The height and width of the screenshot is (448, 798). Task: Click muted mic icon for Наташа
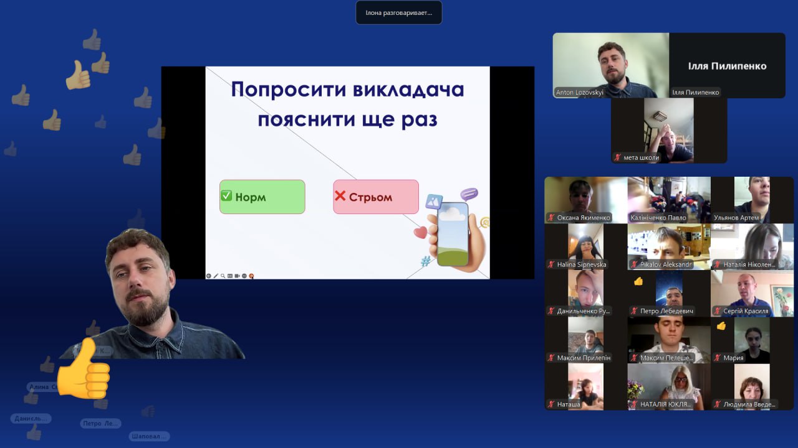pos(551,404)
